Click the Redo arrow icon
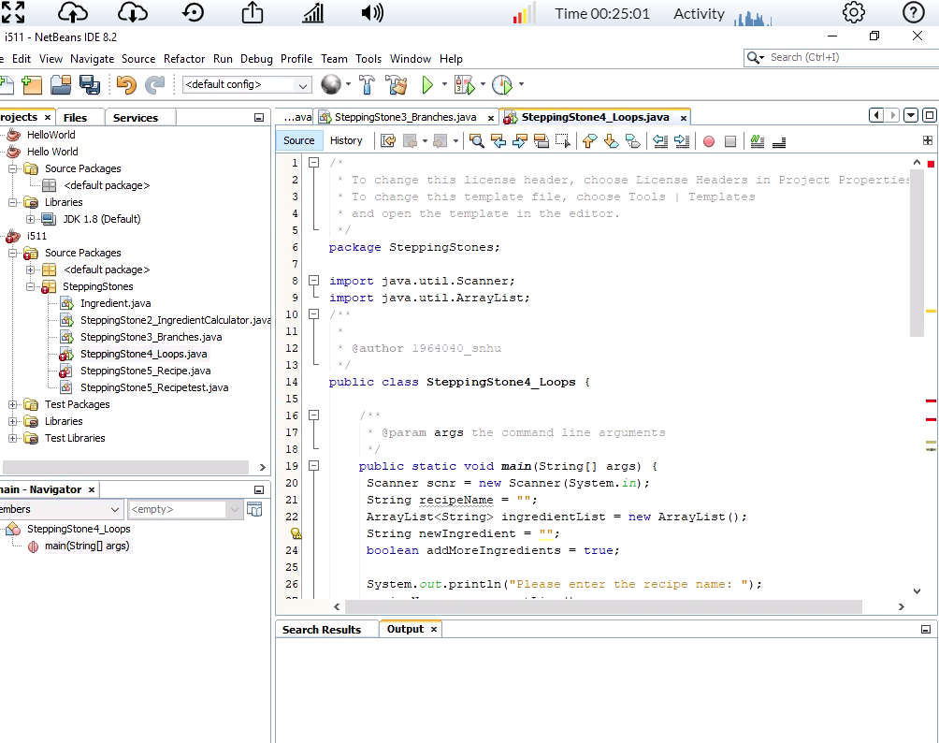The width and height of the screenshot is (939, 743). pos(155,85)
